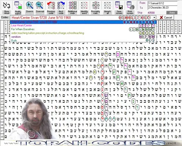Viewport: 182px width, 146px height.
Task: Click the 'Skip' label
Action: tap(140, 12)
